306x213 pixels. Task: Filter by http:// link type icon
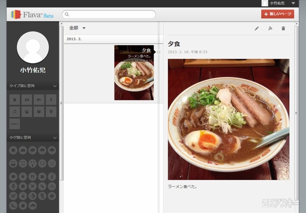coord(15,124)
